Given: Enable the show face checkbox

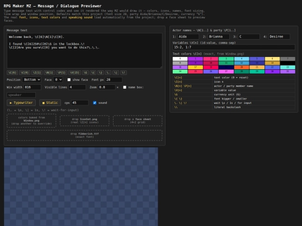Looking at the screenshot, I should tap(69, 80).
